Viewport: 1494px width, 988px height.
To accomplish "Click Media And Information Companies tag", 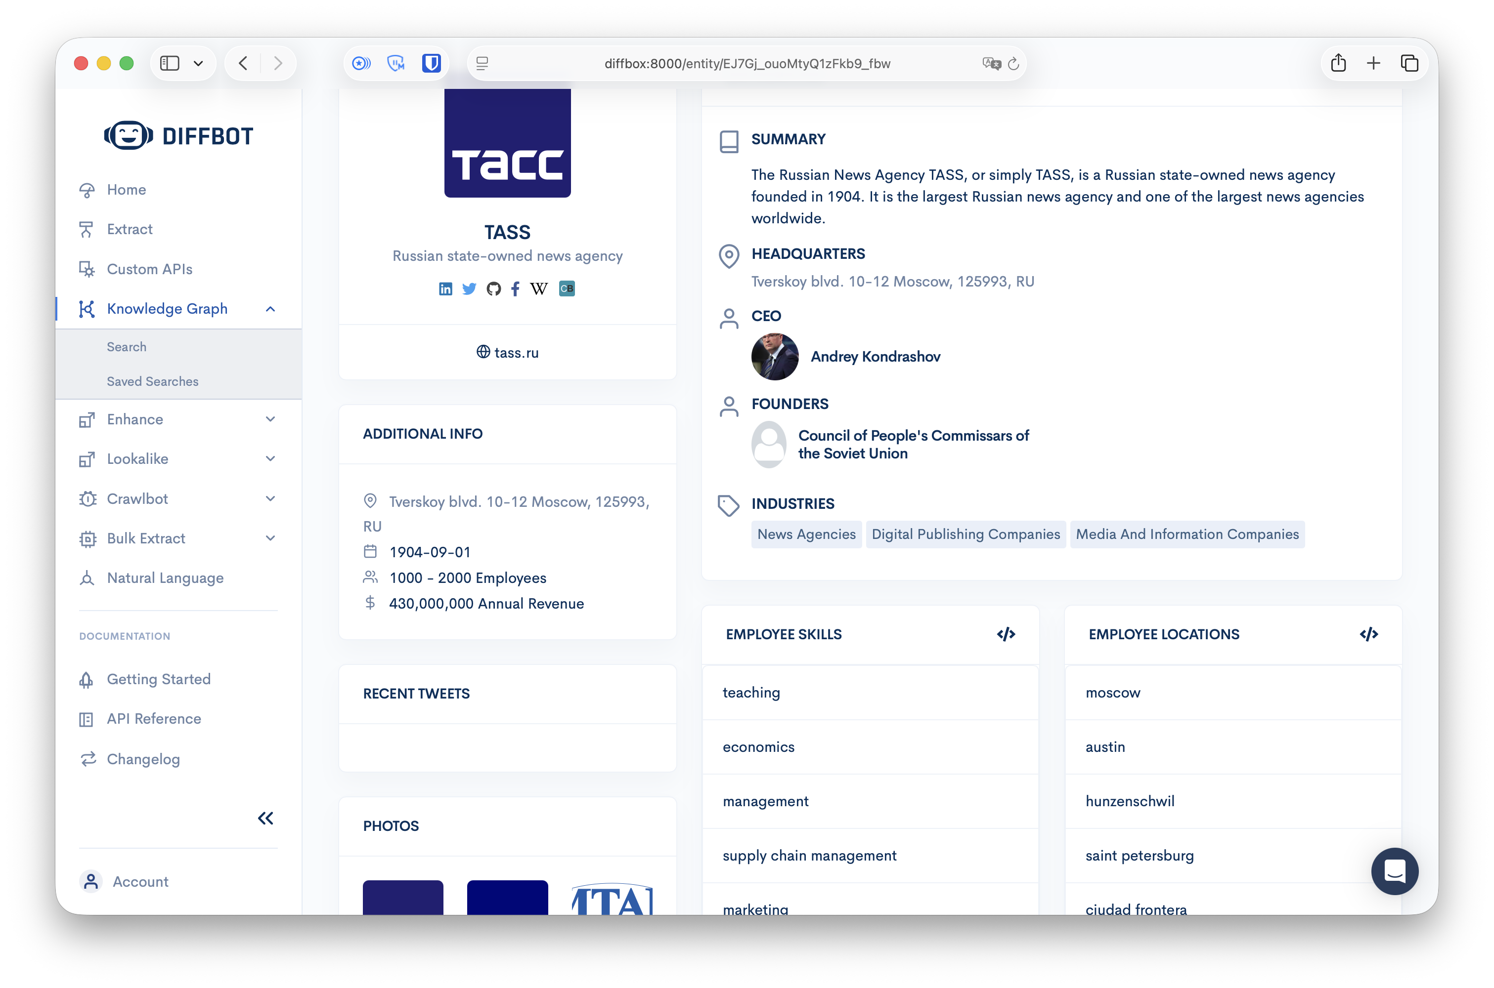I will click(1186, 535).
